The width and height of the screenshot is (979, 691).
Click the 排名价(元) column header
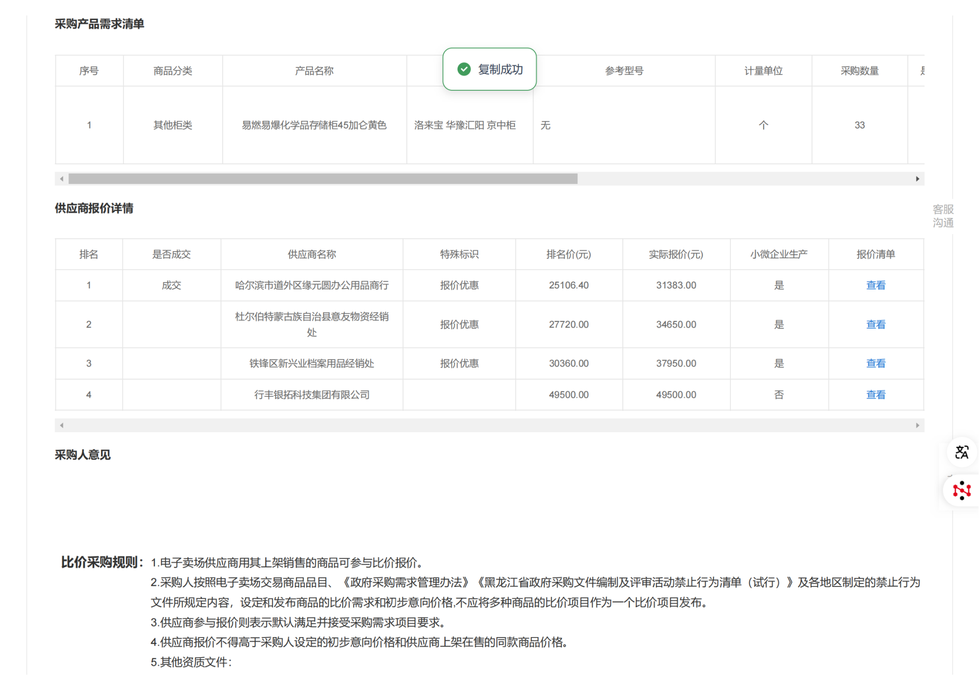(568, 254)
